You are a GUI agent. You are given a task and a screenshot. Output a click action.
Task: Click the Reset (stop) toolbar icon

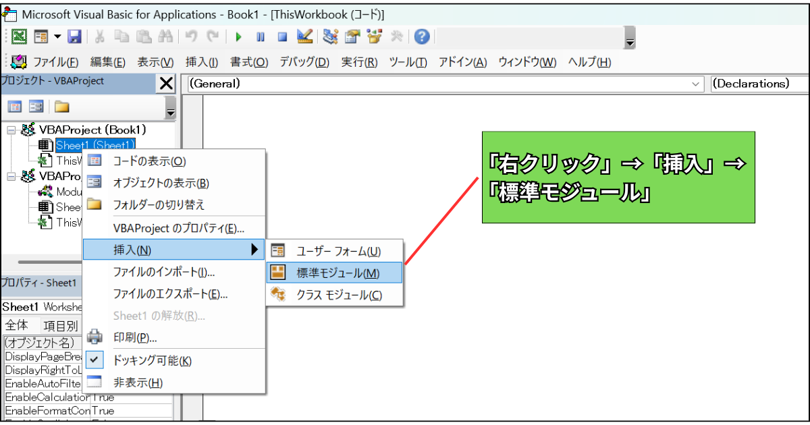(282, 36)
